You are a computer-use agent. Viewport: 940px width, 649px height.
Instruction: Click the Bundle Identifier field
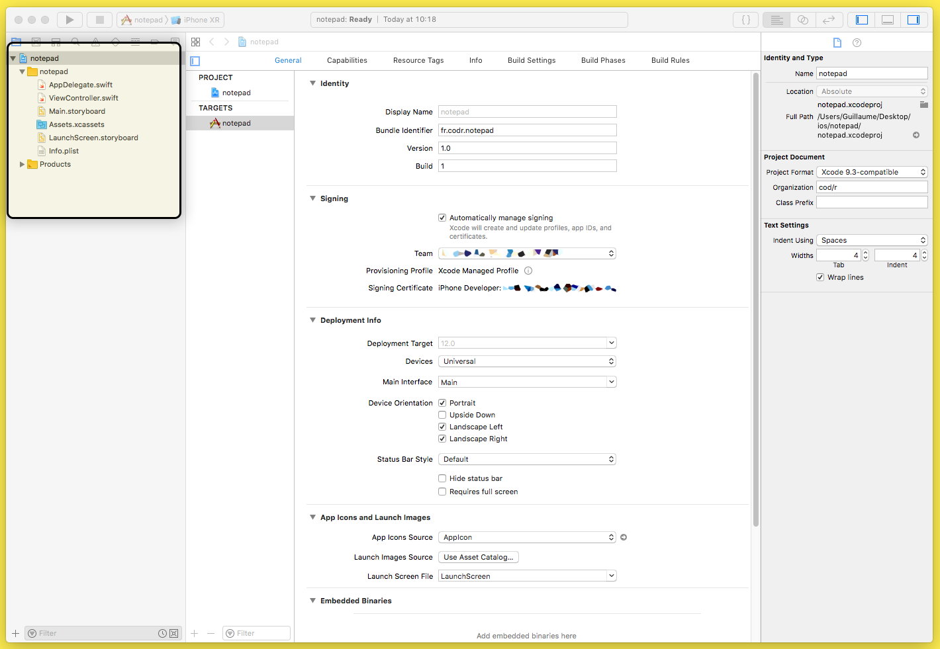527,130
